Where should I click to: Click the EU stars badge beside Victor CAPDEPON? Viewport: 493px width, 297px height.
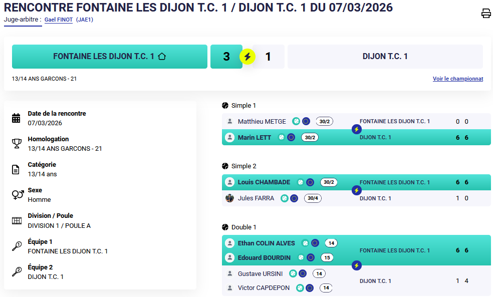coord(310,288)
